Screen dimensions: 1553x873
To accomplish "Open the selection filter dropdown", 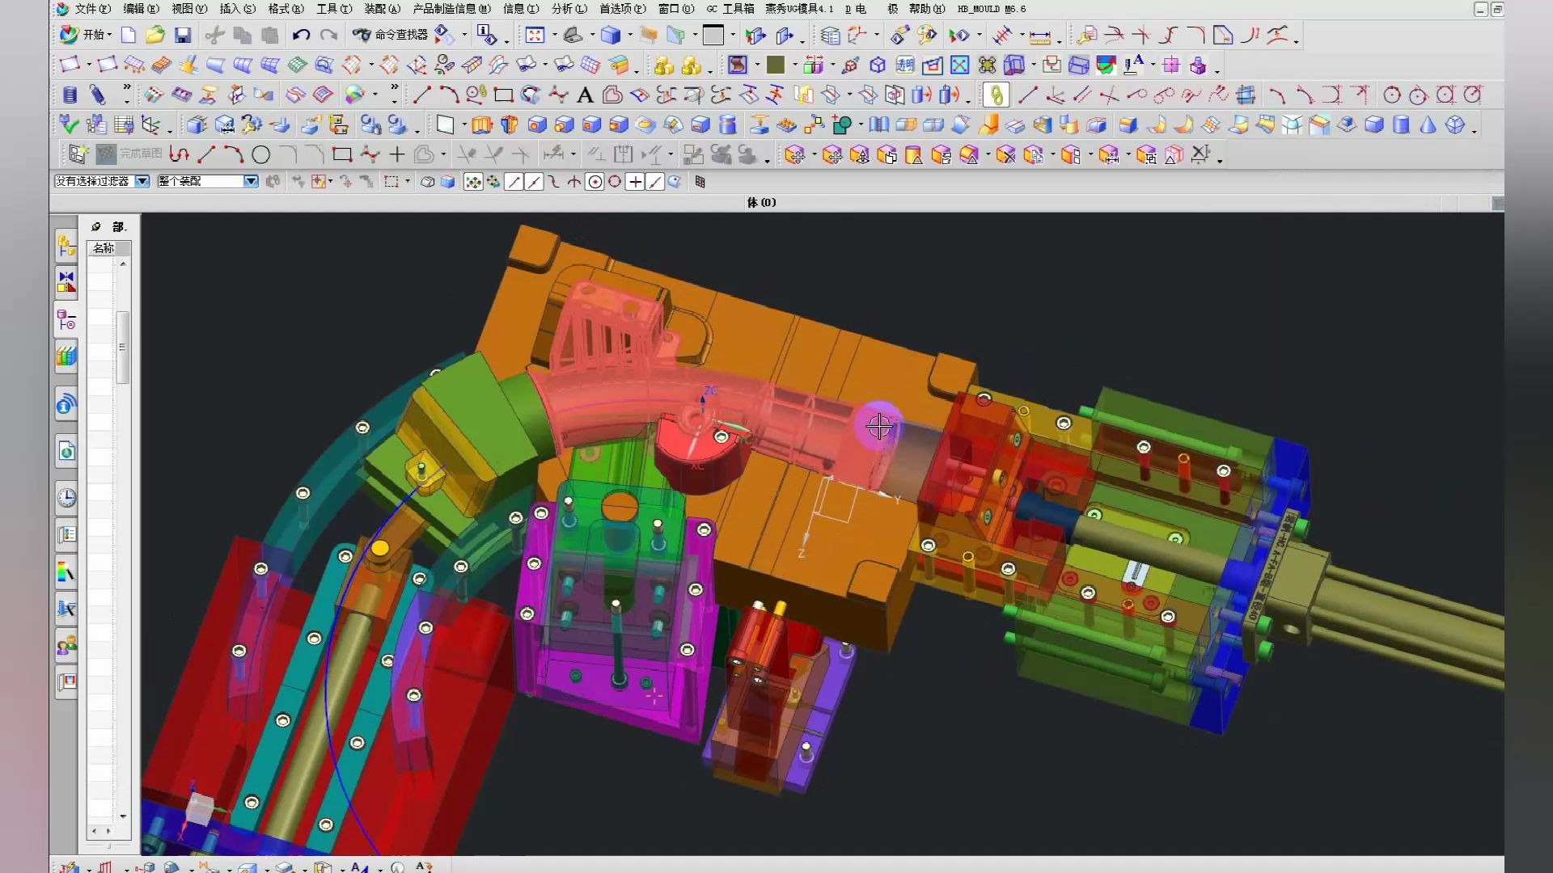I will [142, 181].
